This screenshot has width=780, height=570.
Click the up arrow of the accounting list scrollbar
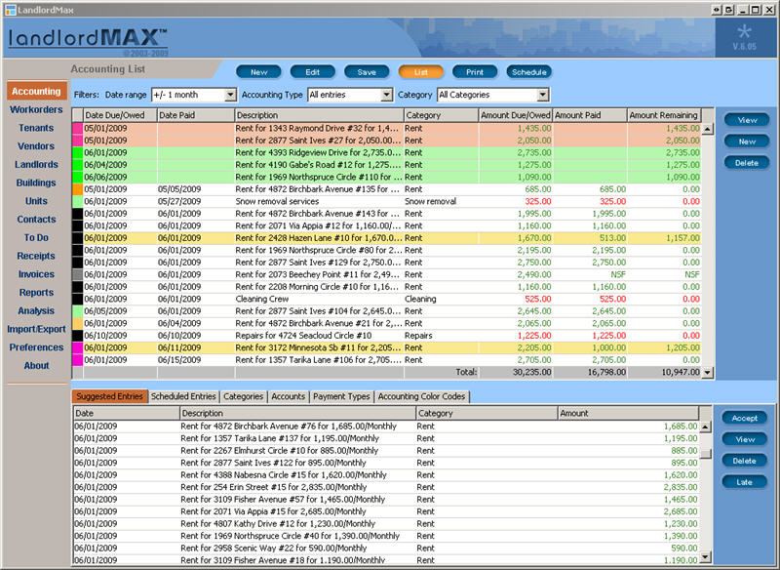[x=708, y=129]
